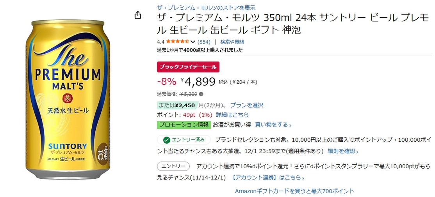
Task: Click the 4.4 rating number
Action: click(160, 42)
